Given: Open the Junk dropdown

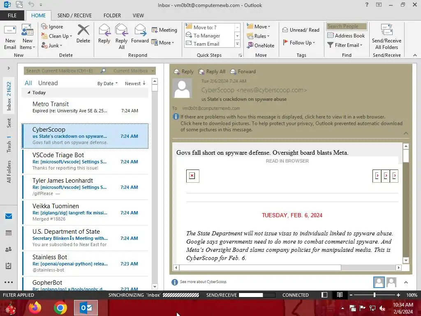Looking at the screenshot, I should click(52, 45).
